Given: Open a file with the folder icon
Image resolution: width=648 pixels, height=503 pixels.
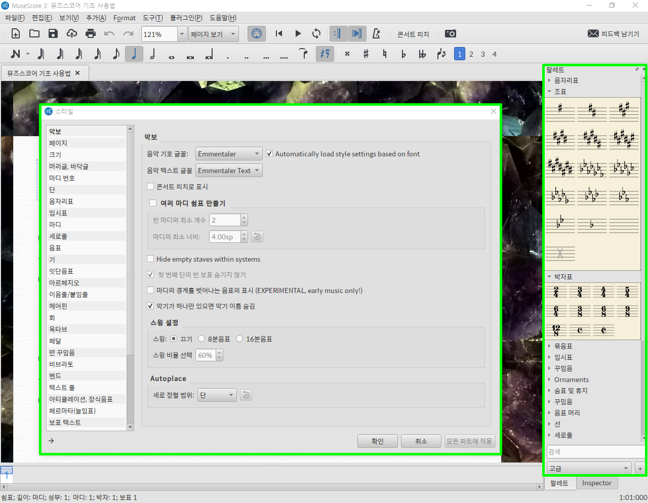Looking at the screenshot, I should tap(34, 34).
